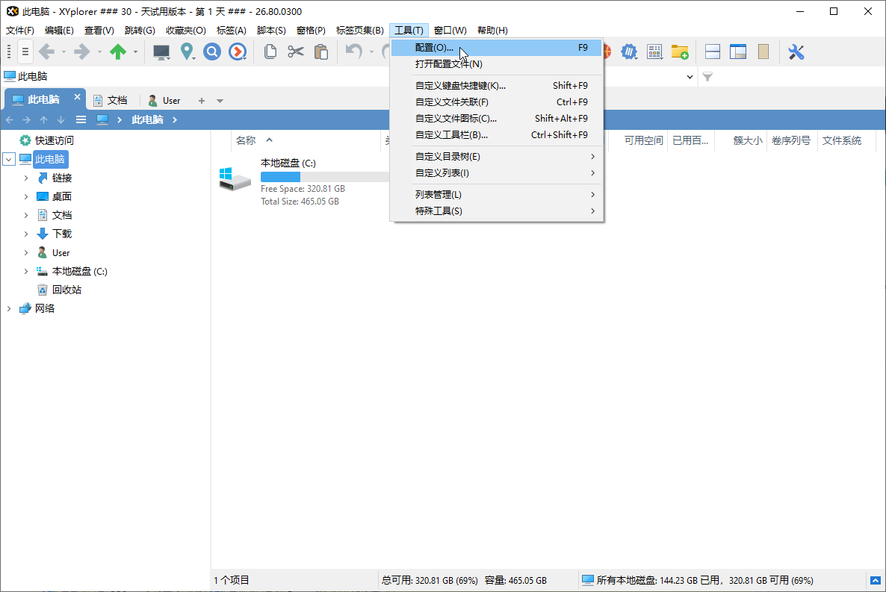886x592 pixels.
Task: Expand the 桌面 tree node
Action: click(26, 196)
